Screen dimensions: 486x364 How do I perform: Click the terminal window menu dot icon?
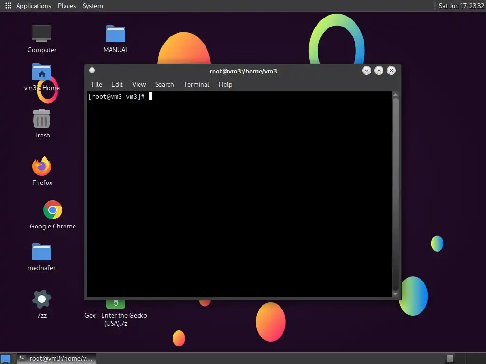(92, 70)
